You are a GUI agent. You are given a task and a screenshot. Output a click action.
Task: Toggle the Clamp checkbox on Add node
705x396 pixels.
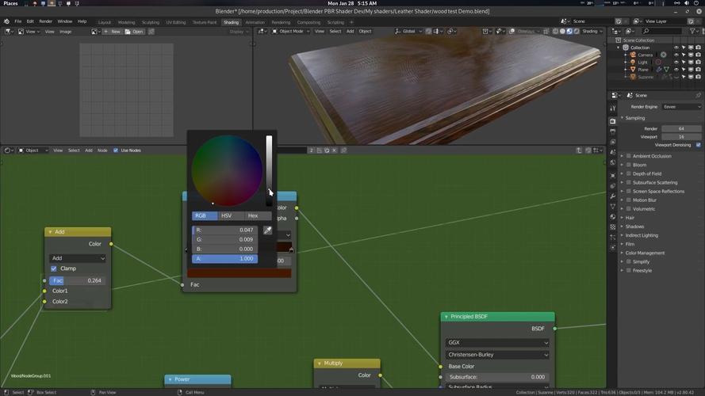pos(54,268)
